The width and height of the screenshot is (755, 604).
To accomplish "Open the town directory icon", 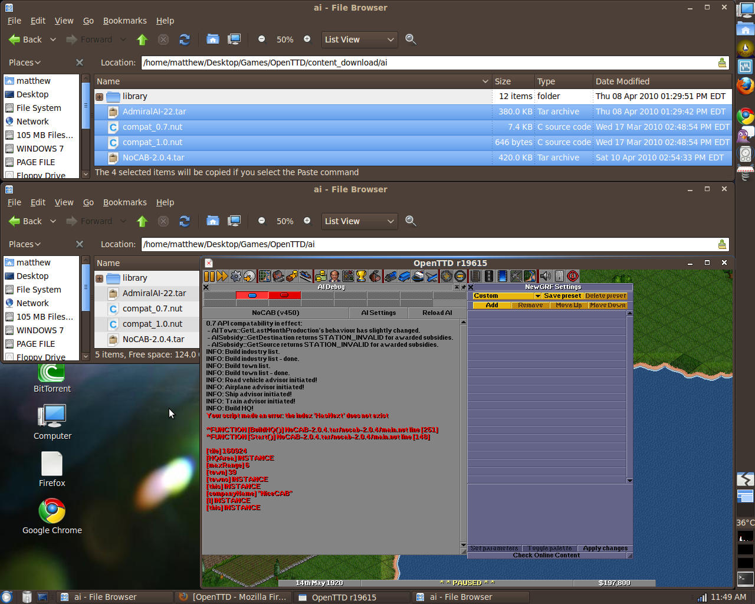I will [x=278, y=276].
